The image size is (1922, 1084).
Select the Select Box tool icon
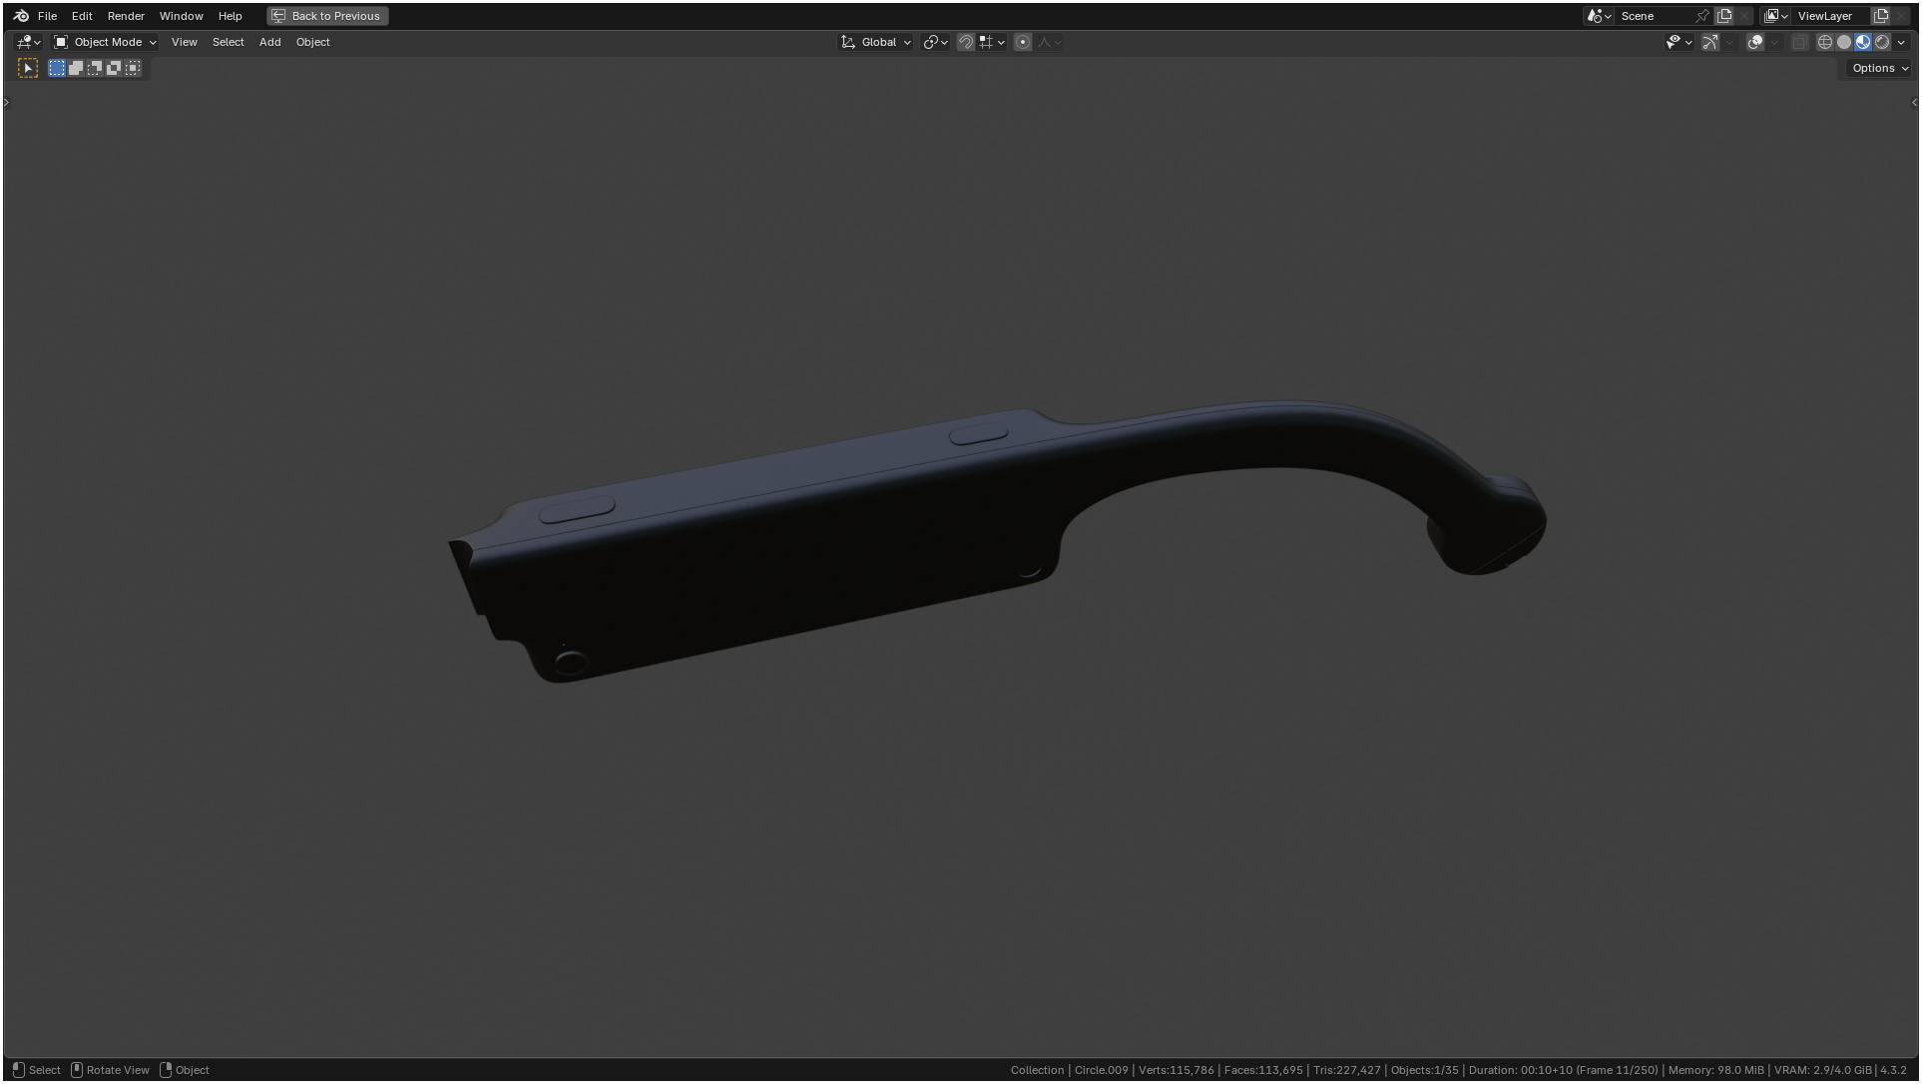pyautogui.click(x=28, y=68)
